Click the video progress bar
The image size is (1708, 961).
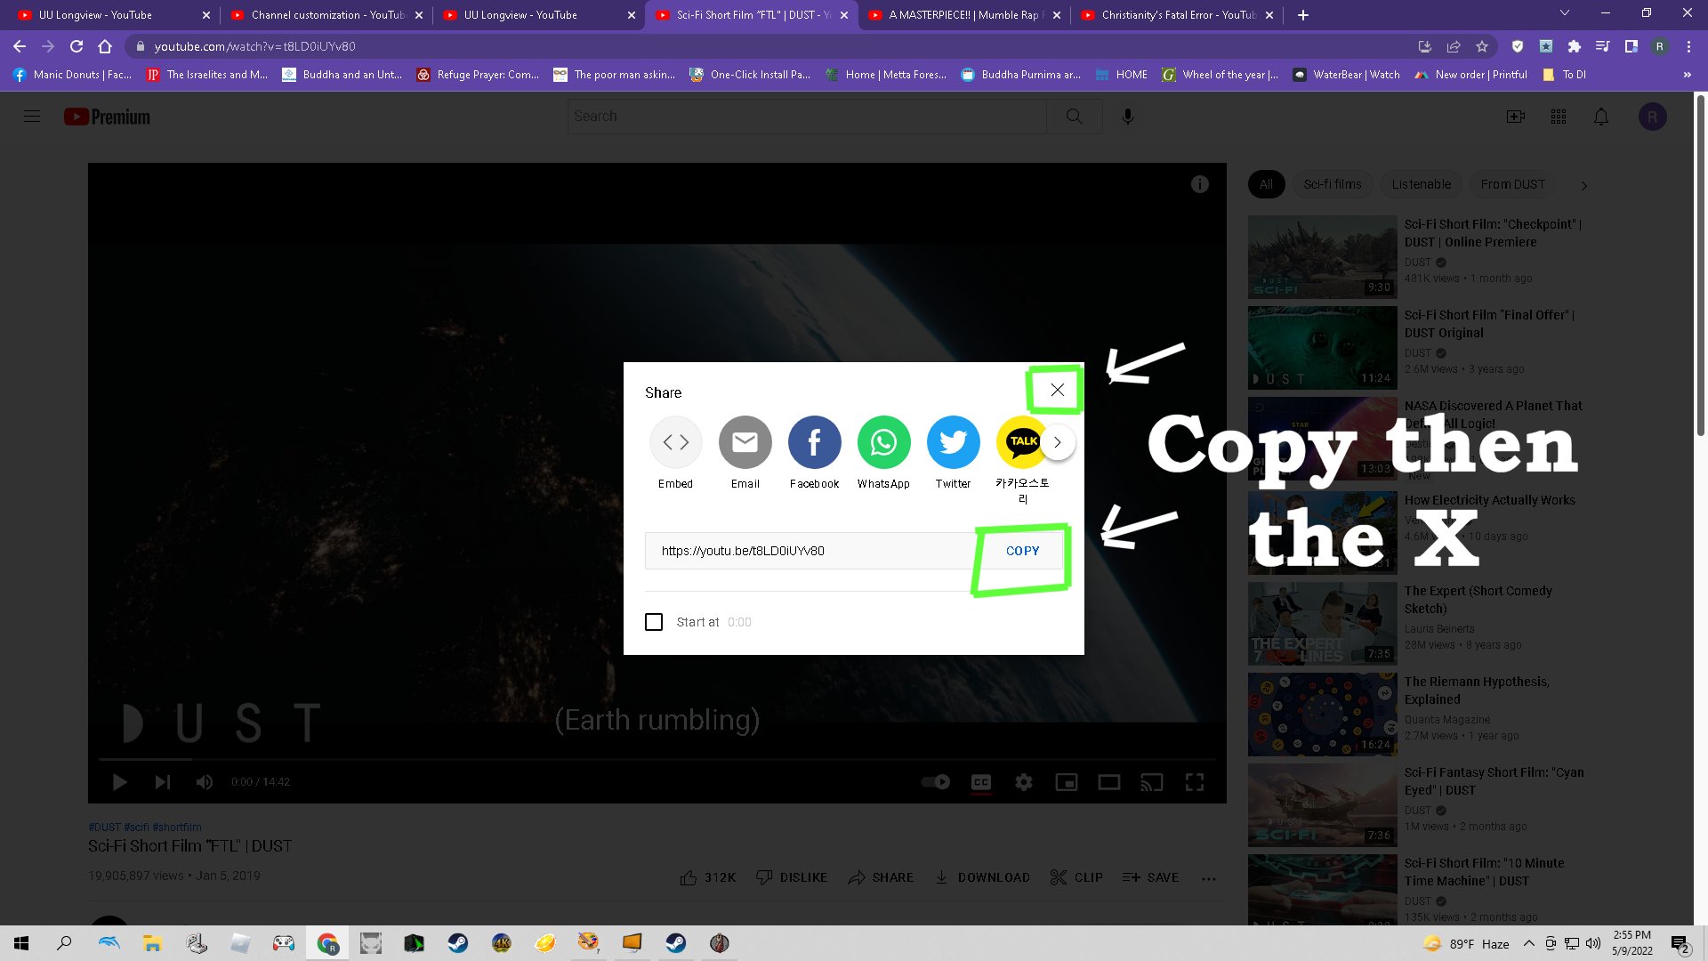click(657, 759)
